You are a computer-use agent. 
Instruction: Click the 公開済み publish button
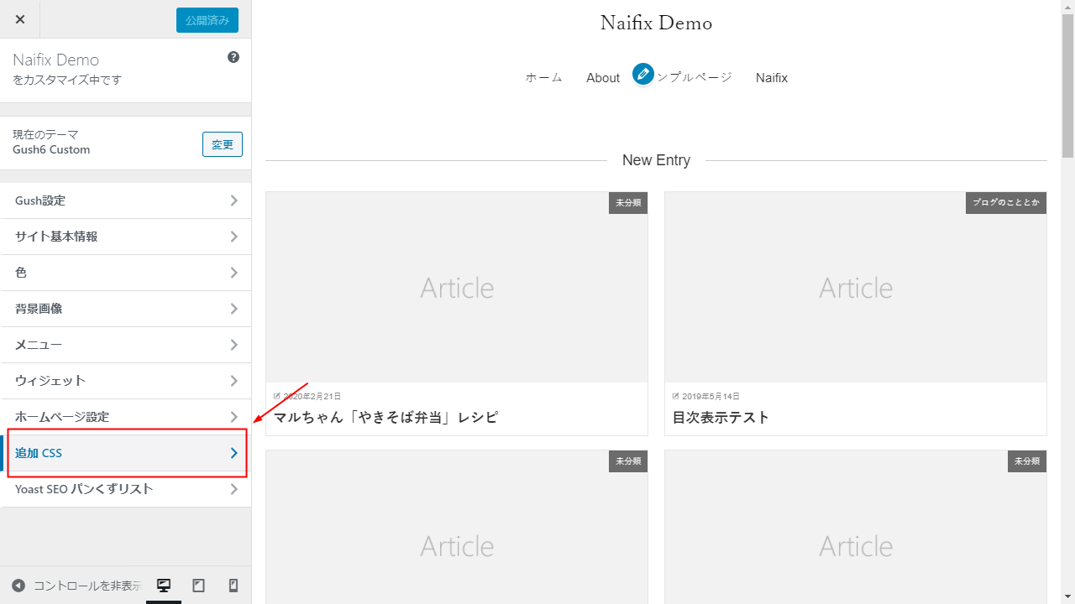coord(207,20)
